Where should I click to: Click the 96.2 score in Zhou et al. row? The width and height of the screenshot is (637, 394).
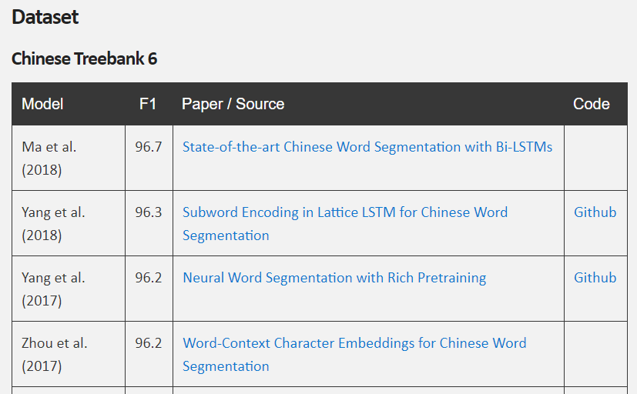tap(149, 343)
